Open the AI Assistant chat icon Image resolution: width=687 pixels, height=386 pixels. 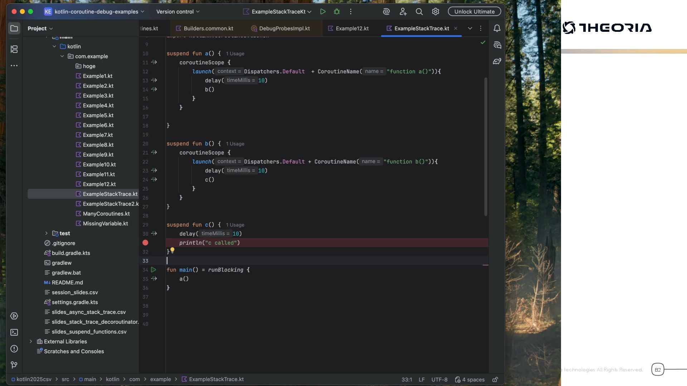(x=497, y=45)
